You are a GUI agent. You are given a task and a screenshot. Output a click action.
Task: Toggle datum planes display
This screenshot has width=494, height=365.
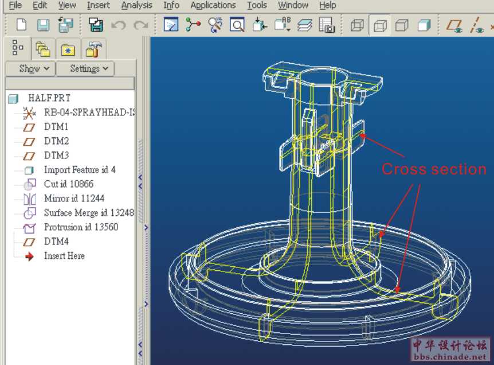[x=454, y=25]
